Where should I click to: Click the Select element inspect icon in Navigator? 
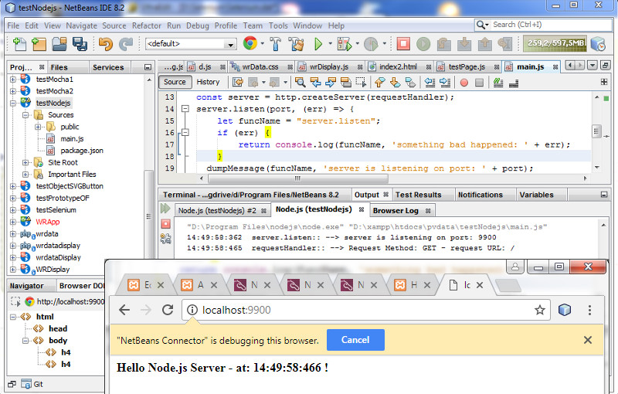click(15, 302)
